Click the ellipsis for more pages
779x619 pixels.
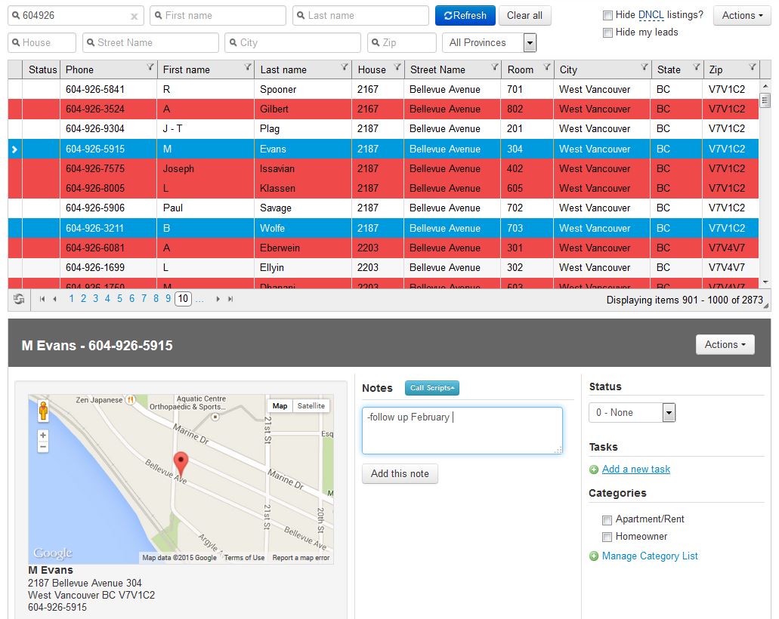[x=199, y=300]
